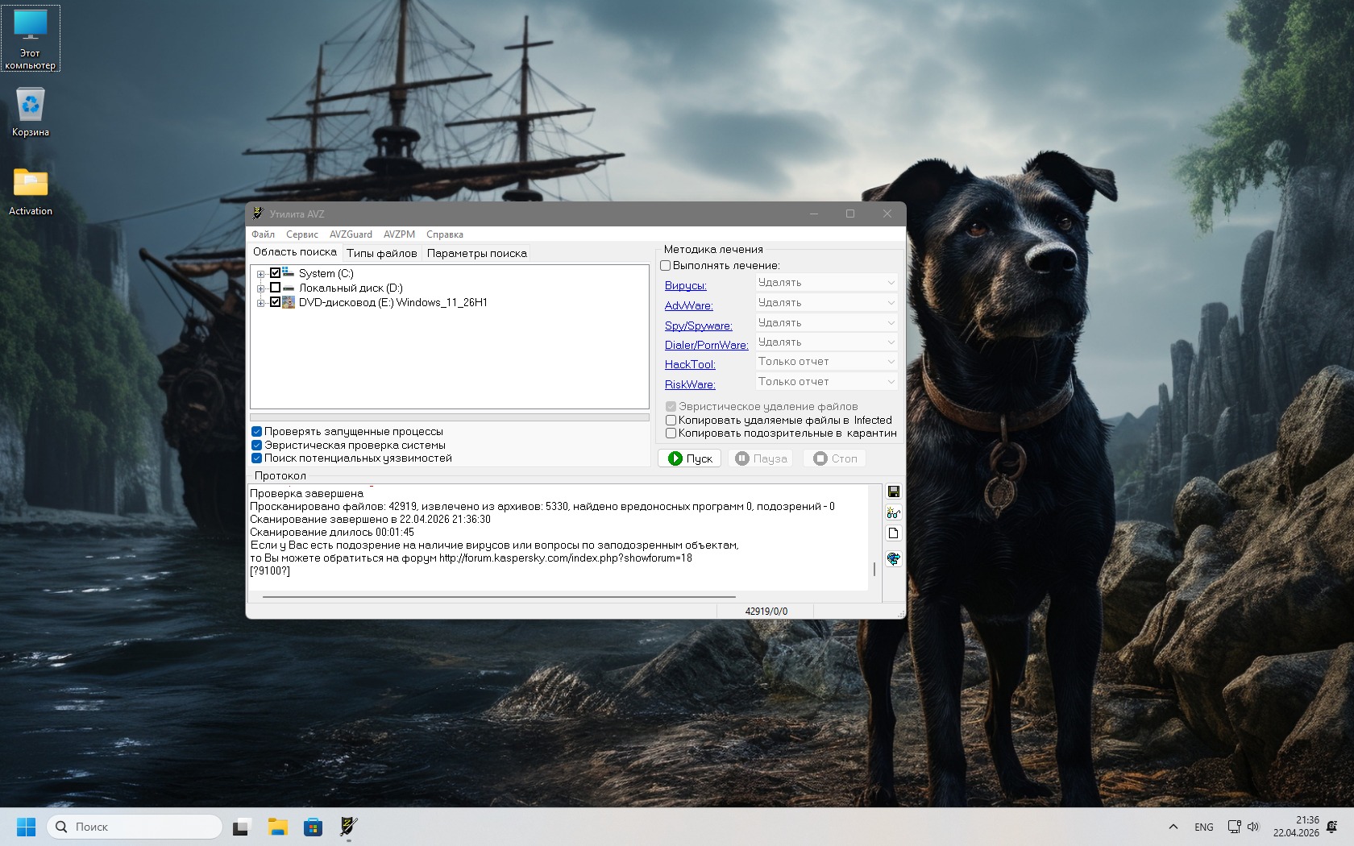
Task: Check the Локальный диск (D:) checkbox
Action: click(x=275, y=288)
